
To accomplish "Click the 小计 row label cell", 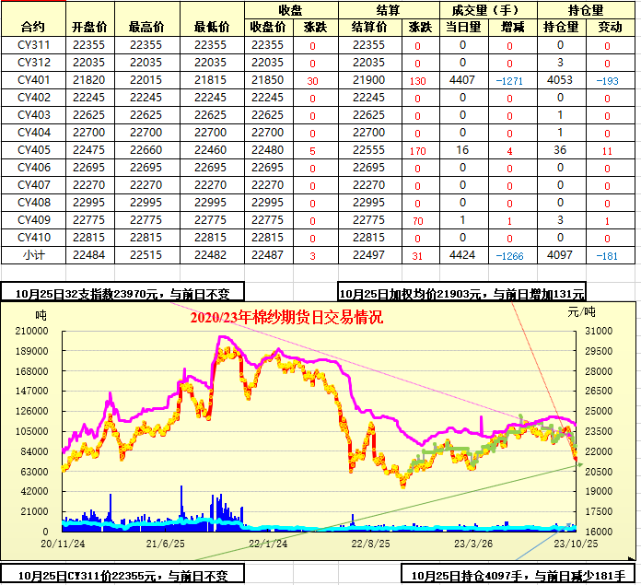I will tap(33, 255).
